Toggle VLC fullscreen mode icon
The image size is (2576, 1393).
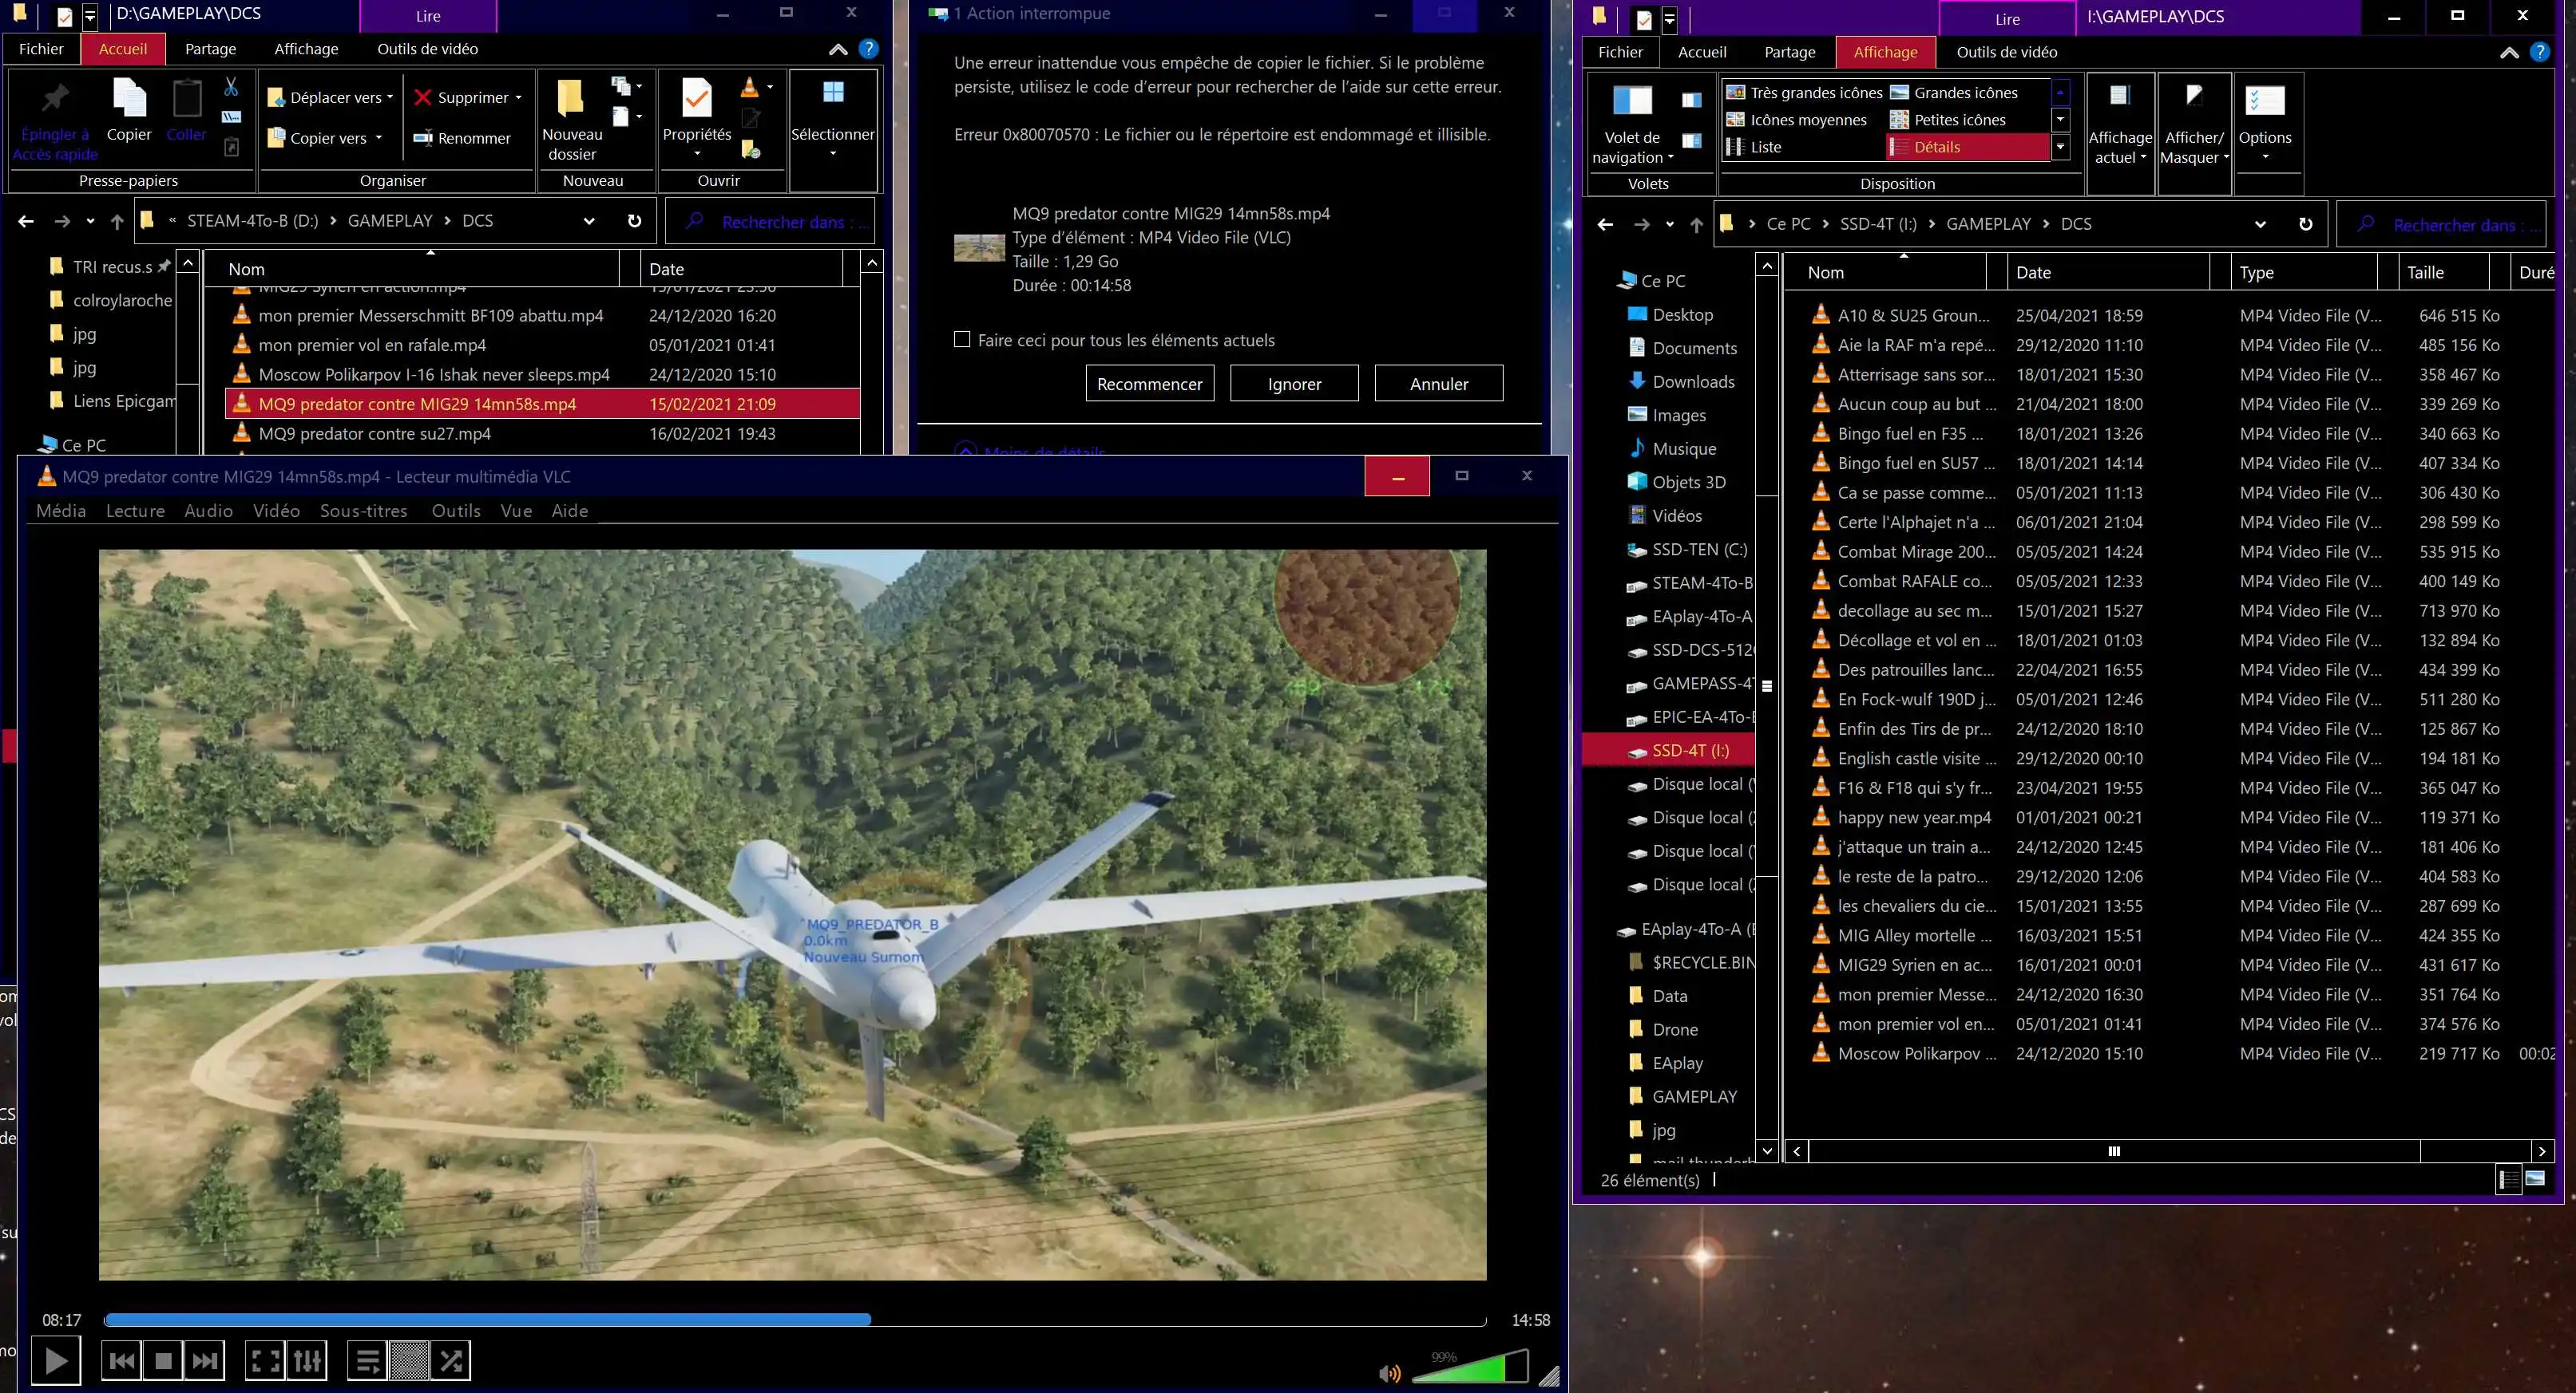point(265,1360)
